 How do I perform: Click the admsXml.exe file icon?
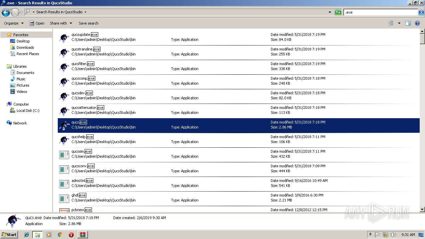point(64,184)
